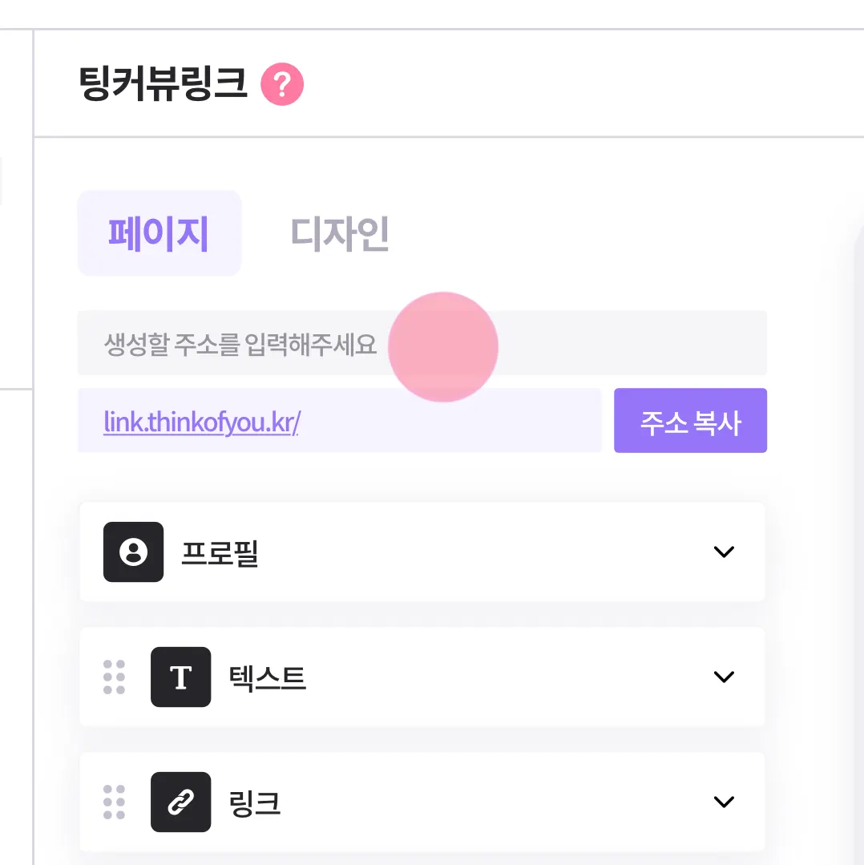Image resolution: width=864 pixels, height=865 pixels.
Task: Switch to the 디자인 tab
Action: pos(339,233)
